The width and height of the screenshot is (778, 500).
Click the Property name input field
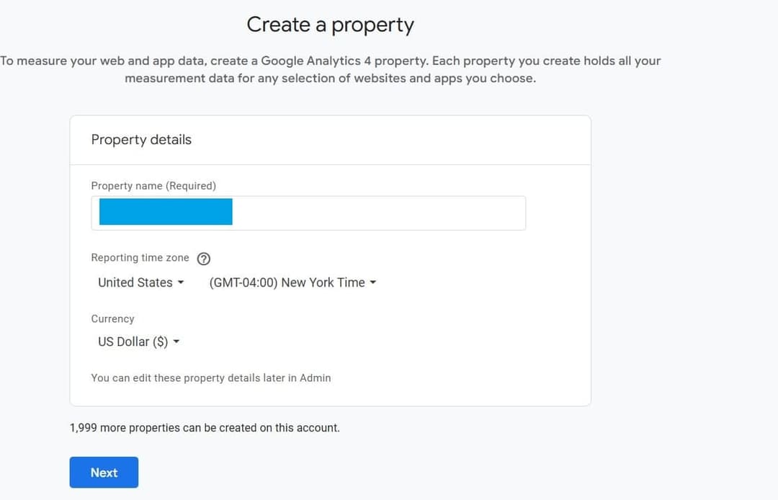tap(308, 212)
